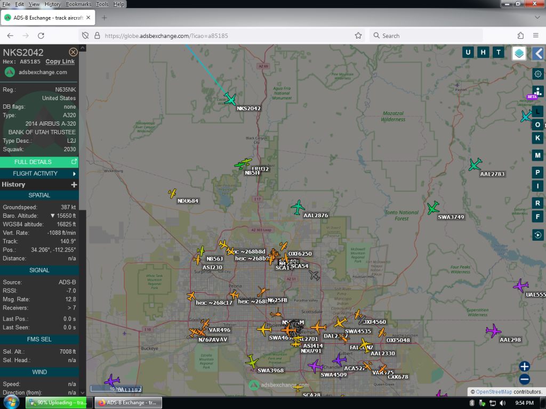Screen dimensions: 546x409
Task: Select the NKS2042 aircraft icon on map
Action: point(230,99)
